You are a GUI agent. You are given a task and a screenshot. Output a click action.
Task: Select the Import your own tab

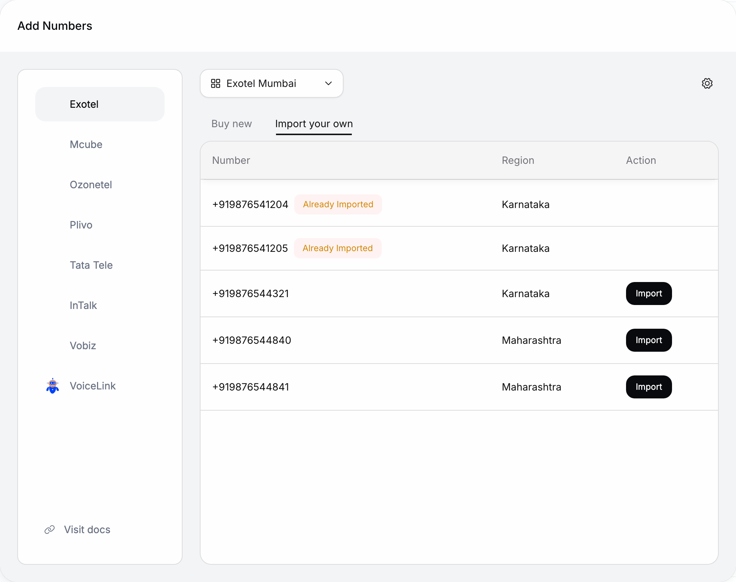(x=314, y=124)
